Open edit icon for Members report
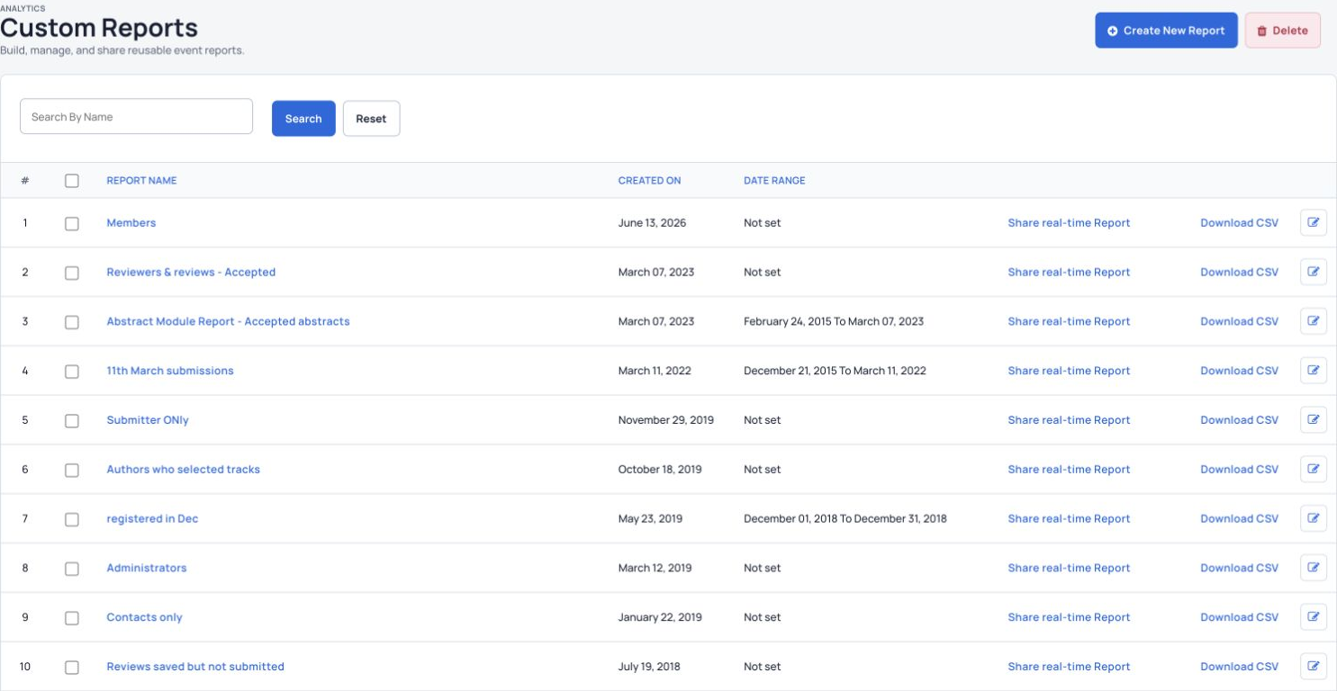This screenshot has width=1337, height=691. pyautogui.click(x=1313, y=222)
